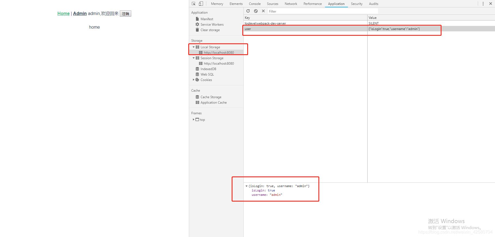Click the Manifest file icon
The width and height of the screenshot is (495, 237).
pyautogui.click(x=197, y=19)
